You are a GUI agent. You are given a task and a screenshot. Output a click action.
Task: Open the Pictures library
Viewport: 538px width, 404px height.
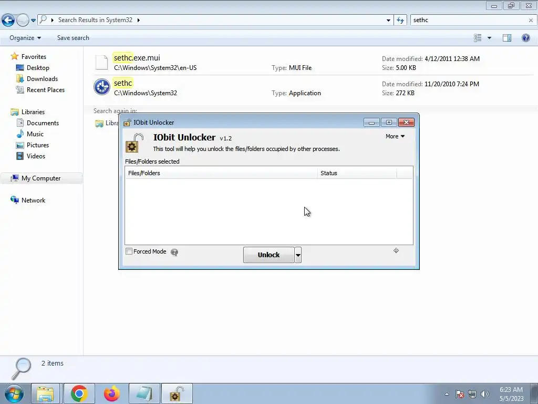click(38, 145)
